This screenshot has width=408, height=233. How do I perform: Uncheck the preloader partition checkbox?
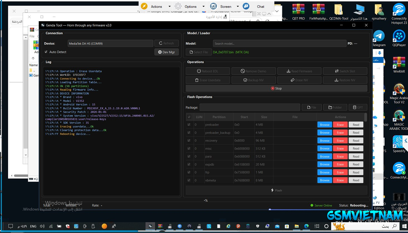point(189,125)
